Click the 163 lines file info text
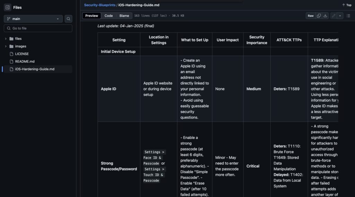The height and width of the screenshot is (197, 355). (x=159, y=16)
